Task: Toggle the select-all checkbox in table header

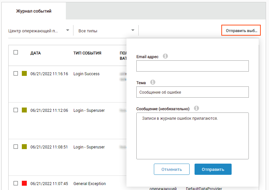Action: click(x=16, y=52)
